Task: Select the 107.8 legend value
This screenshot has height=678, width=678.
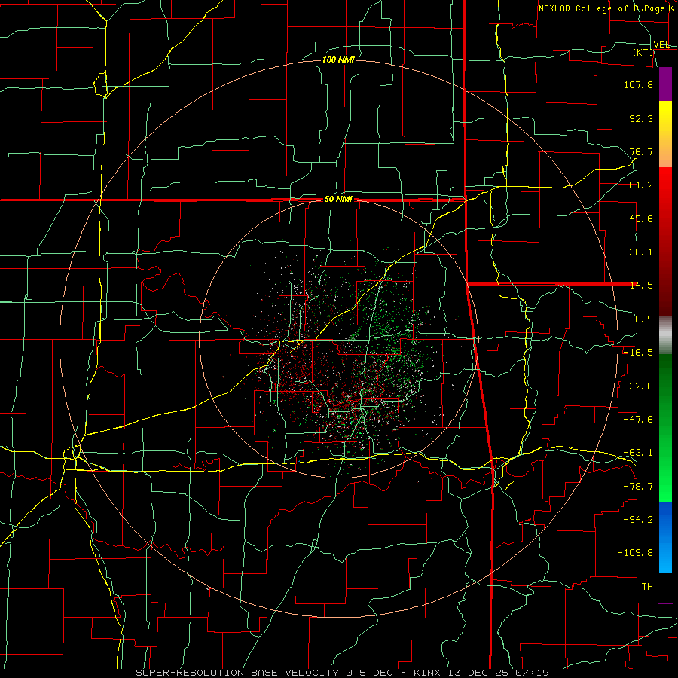Action: pyautogui.click(x=638, y=84)
